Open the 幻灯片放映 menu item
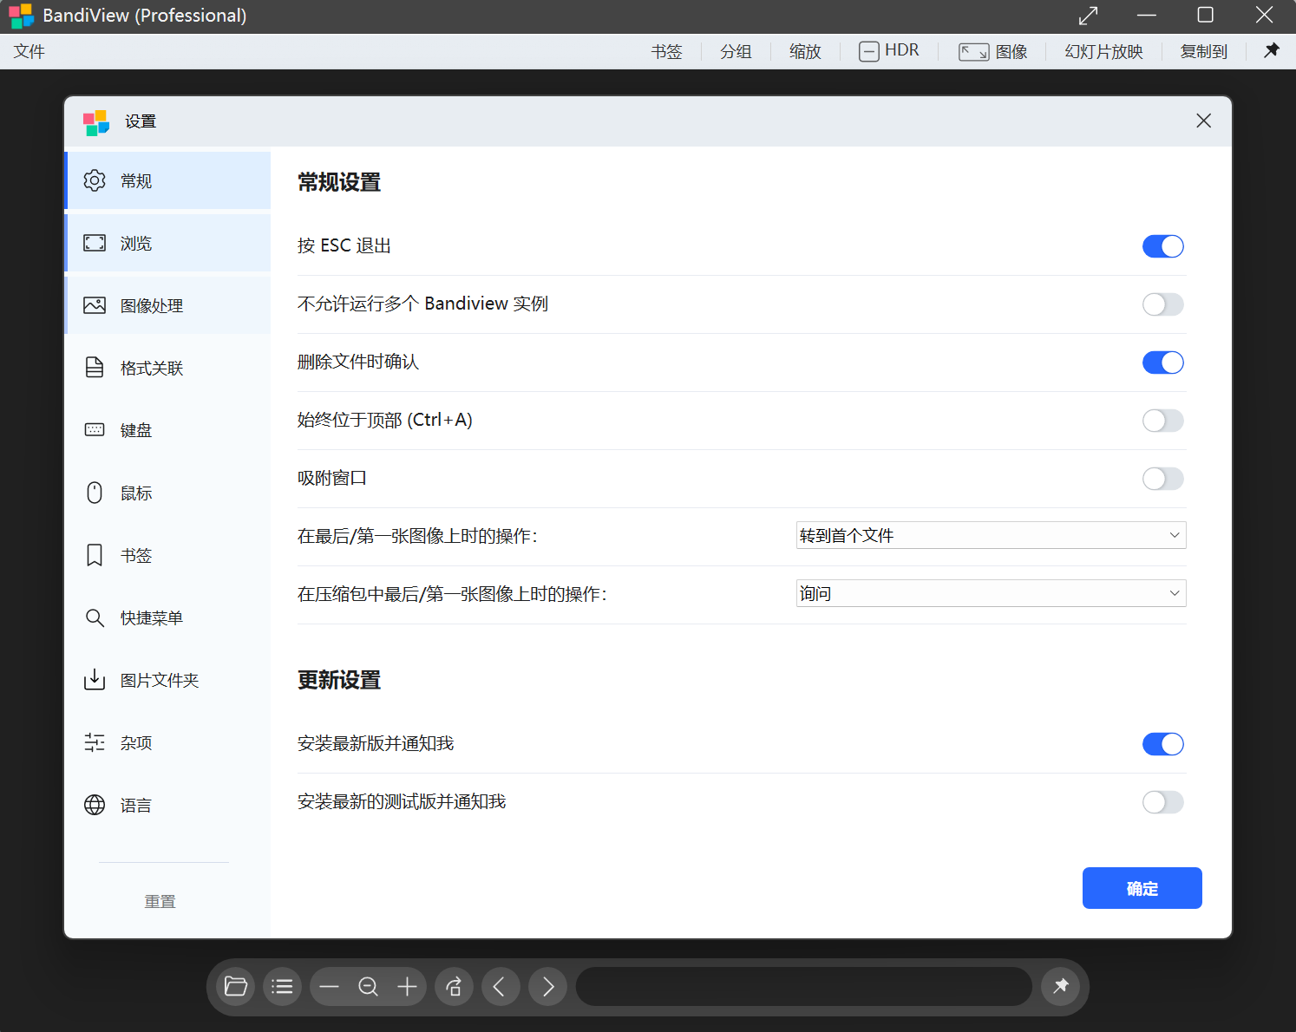This screenshot has height=1032, width=1296. click(x=1103, y=51)
